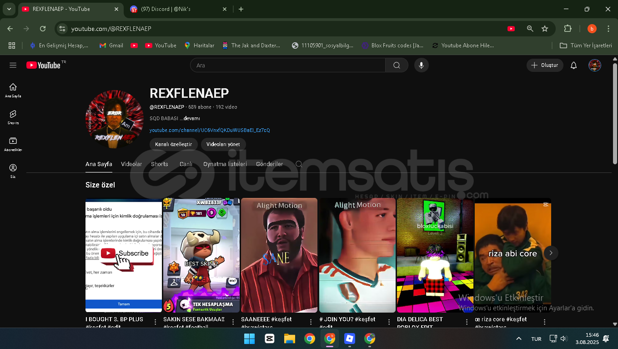Open the account avatar menu
This screenshot has height=349, width=618.
point(595,65)
